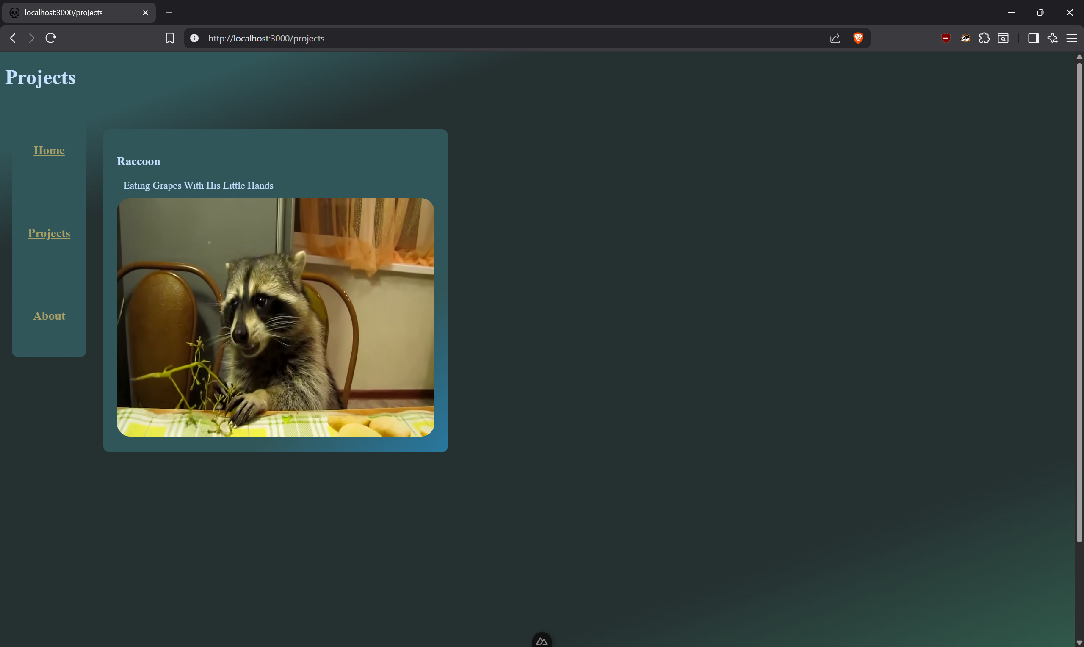The height and width of the screenshot is (647, 1084).
Task: Open the Projects link in sidebar
Action: (49, 233)
